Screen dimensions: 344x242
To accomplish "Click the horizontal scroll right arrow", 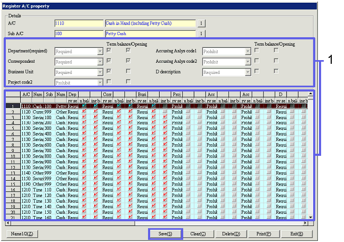I will tap(305, 223).
